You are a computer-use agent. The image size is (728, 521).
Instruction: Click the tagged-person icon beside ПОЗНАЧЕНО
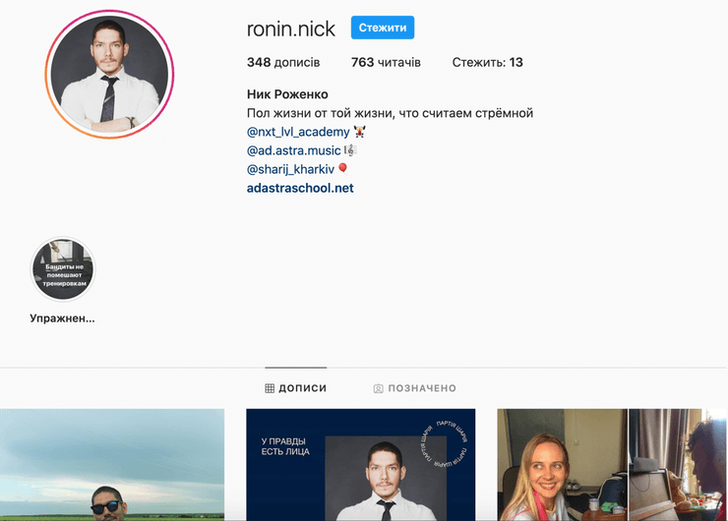click(x=378, y=388)
